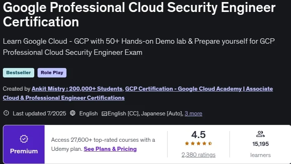The image size is (291, 164).
Task: Click the star rating icons
Action: tap(199, 143)
